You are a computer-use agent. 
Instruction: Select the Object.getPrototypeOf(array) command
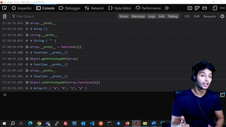[54, 59]
